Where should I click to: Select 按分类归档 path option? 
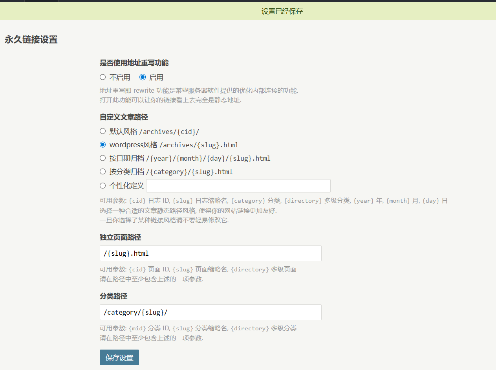103,171
